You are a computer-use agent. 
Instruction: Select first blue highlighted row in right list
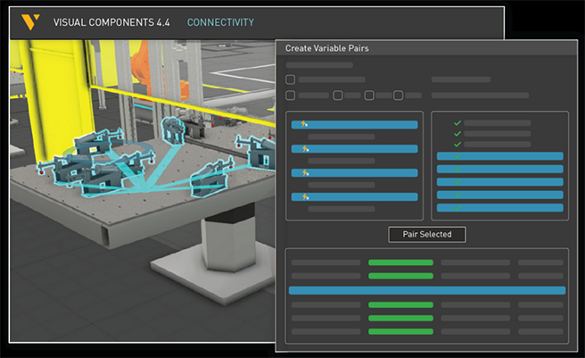pos(499,156)
